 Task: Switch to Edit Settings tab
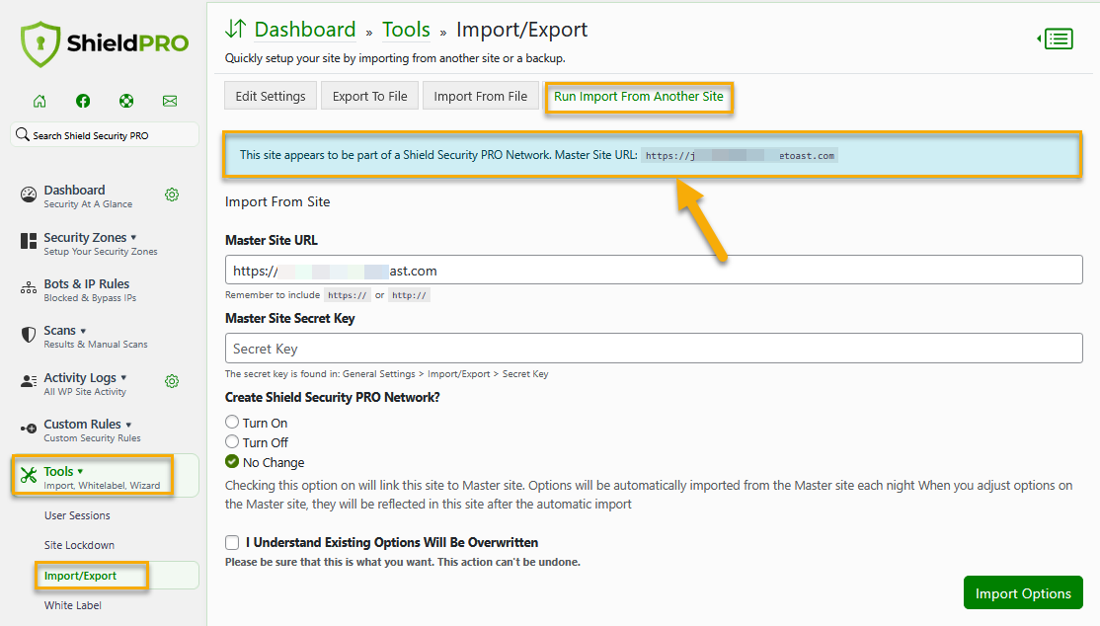pyautogui.click(x=271, y=96)
